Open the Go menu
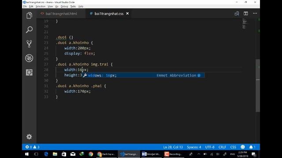The image size is (282, 158). [57, 7]
